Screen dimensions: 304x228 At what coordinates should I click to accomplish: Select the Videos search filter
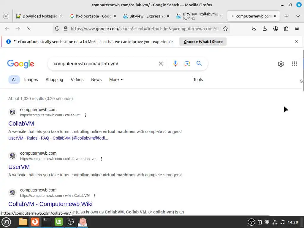pyautogui.click(x=77, y=80)
